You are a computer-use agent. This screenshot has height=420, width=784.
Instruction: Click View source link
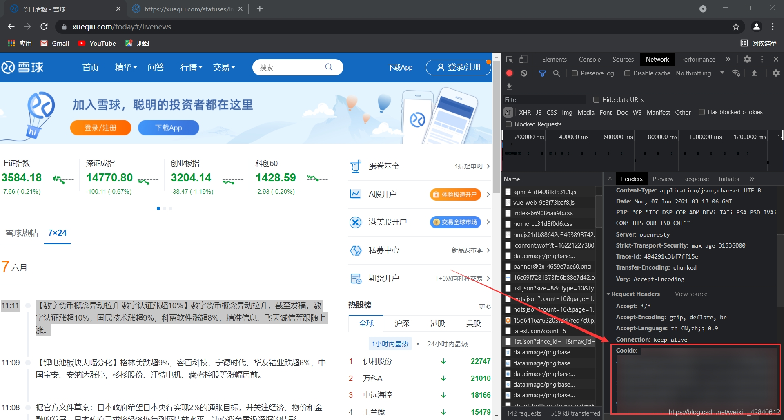pyautogui.click(x=691, y=294)
